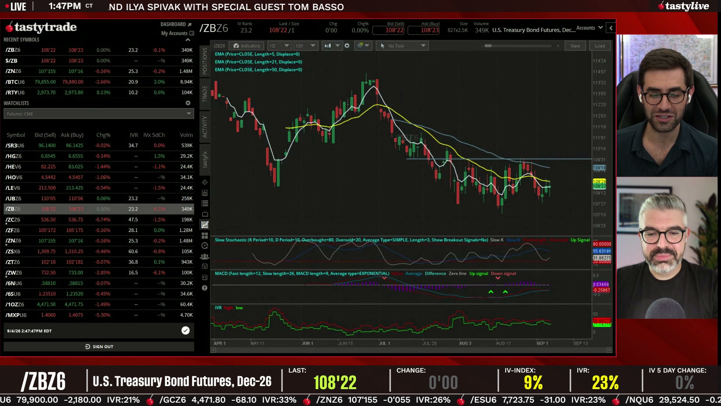
Task: Click the Sign Out button
Action: pyautogui.click(x=99, y=347)
